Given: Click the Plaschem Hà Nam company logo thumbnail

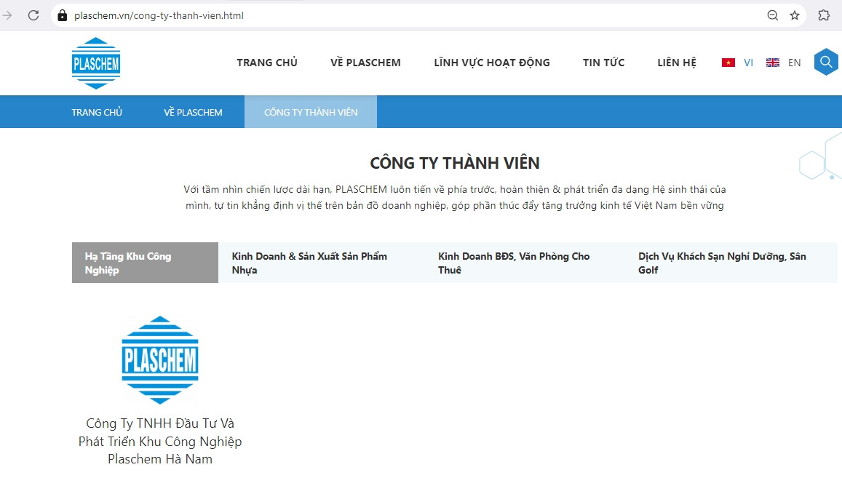Looking at the screenshot, I should [160, 359].
